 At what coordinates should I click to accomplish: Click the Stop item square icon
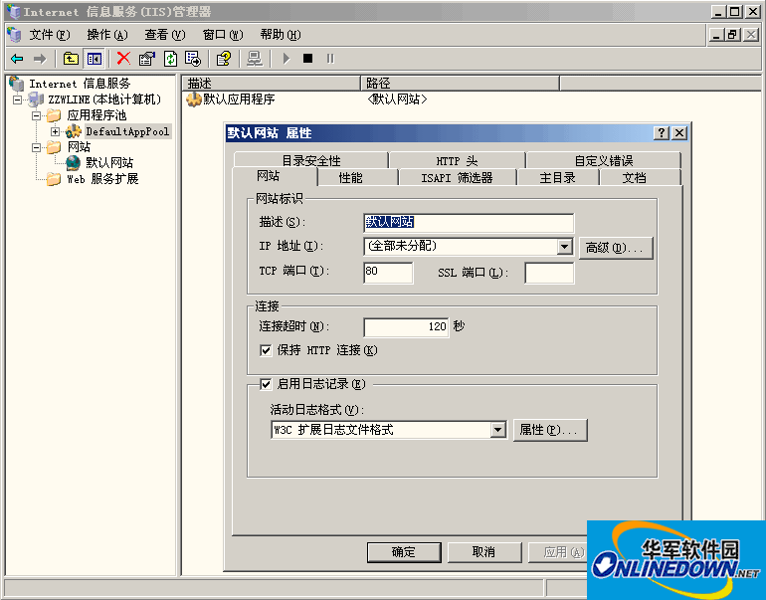307,59
